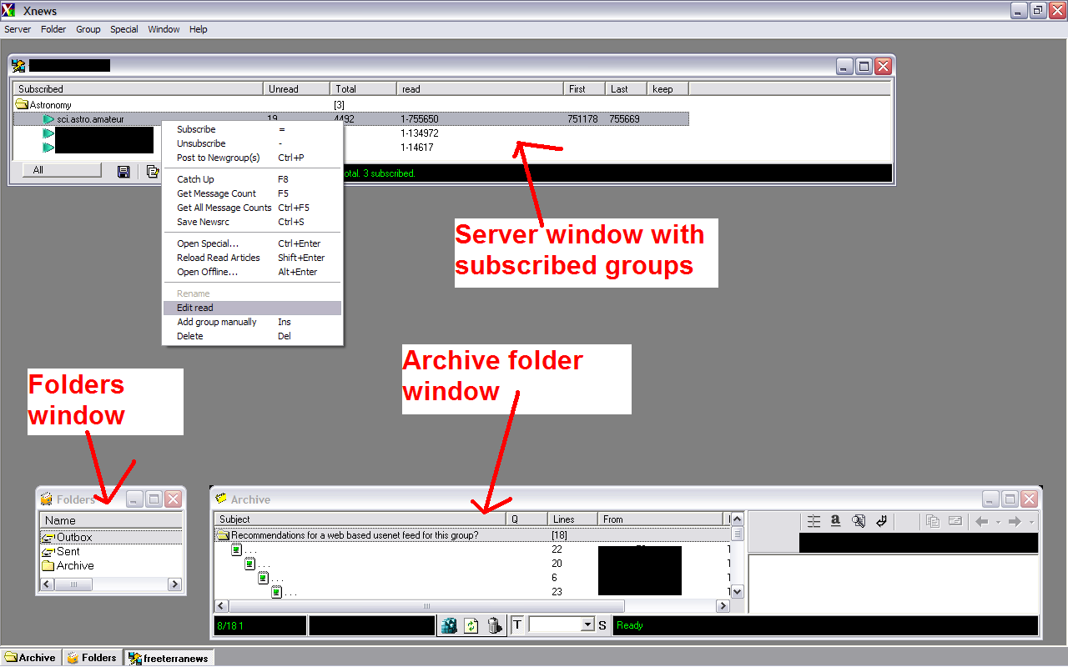Open the combo box dropdown beside the T button
This screenshot has height=667, width=1068.
click(x=587, y=625)
